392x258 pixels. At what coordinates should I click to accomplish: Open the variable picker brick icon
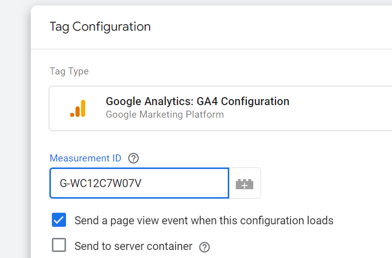245,184
